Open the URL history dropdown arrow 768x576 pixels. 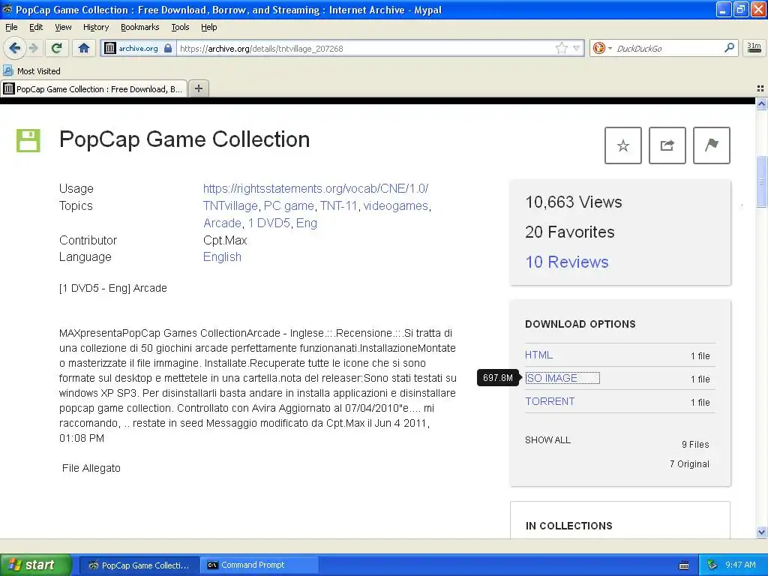pos(577,48)
